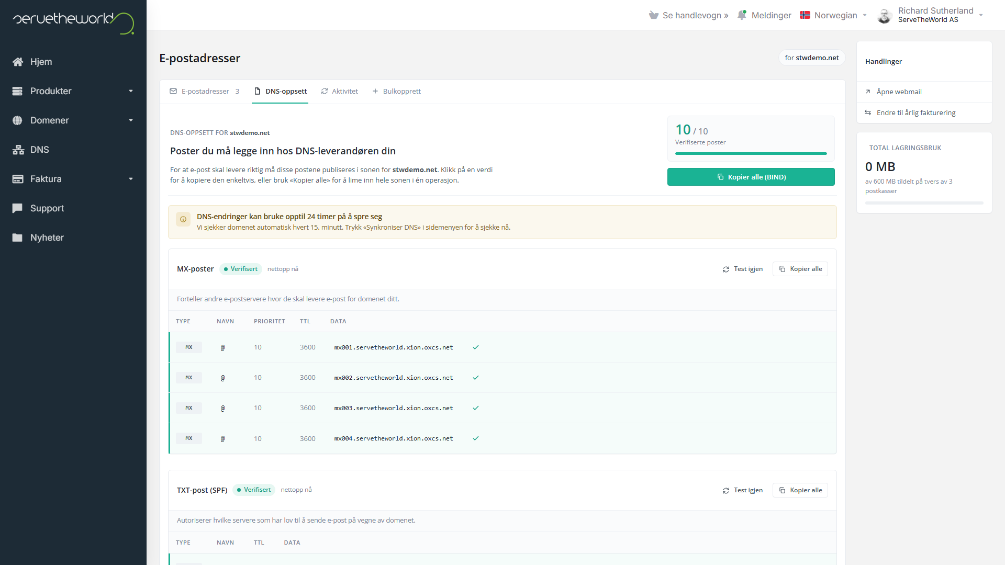Viewport: 1005px width, 565px height.
Task: Open DNS in the sidebar
Action: pos(73,150)
